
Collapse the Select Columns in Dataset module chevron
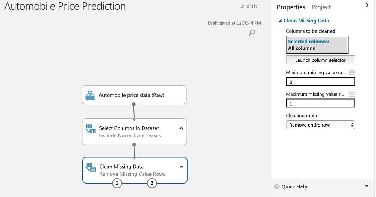(181, 128)
